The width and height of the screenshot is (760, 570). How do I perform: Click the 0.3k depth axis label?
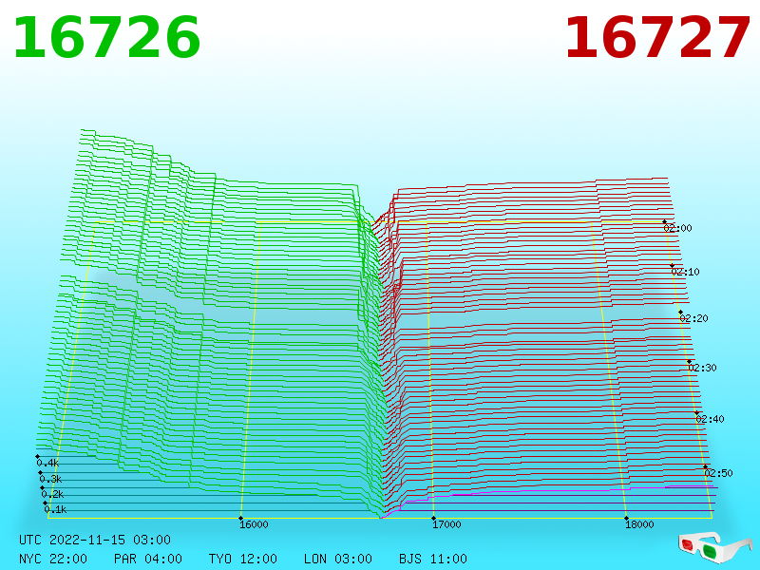[x=50, y=480]
